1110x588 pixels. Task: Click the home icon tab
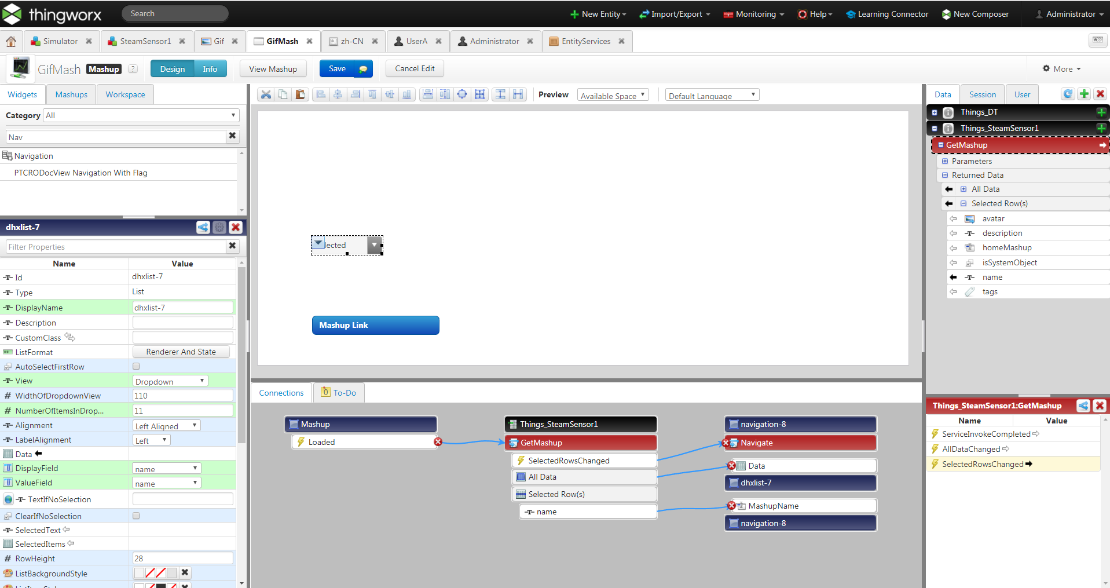11,41
